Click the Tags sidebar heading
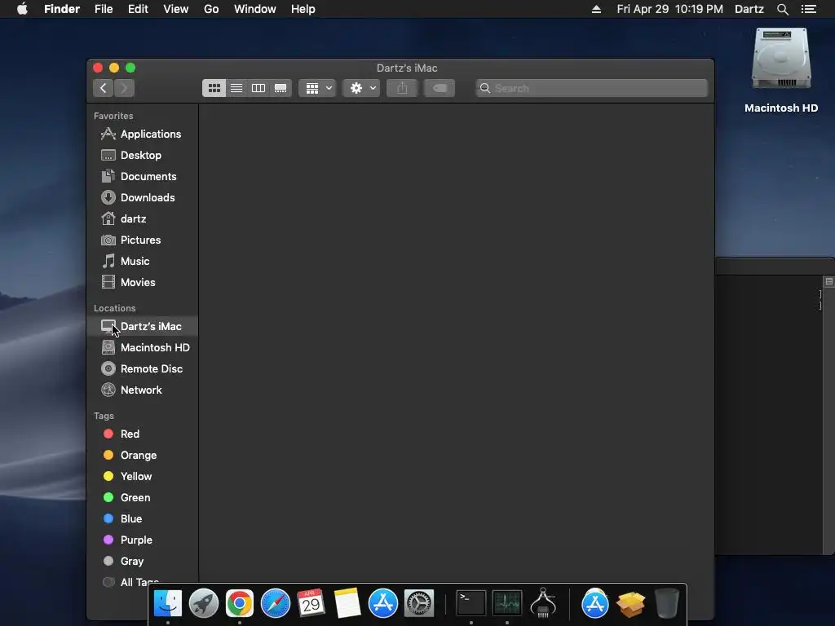This screenshot has height=626, width=835. click(x=104, y=416)
